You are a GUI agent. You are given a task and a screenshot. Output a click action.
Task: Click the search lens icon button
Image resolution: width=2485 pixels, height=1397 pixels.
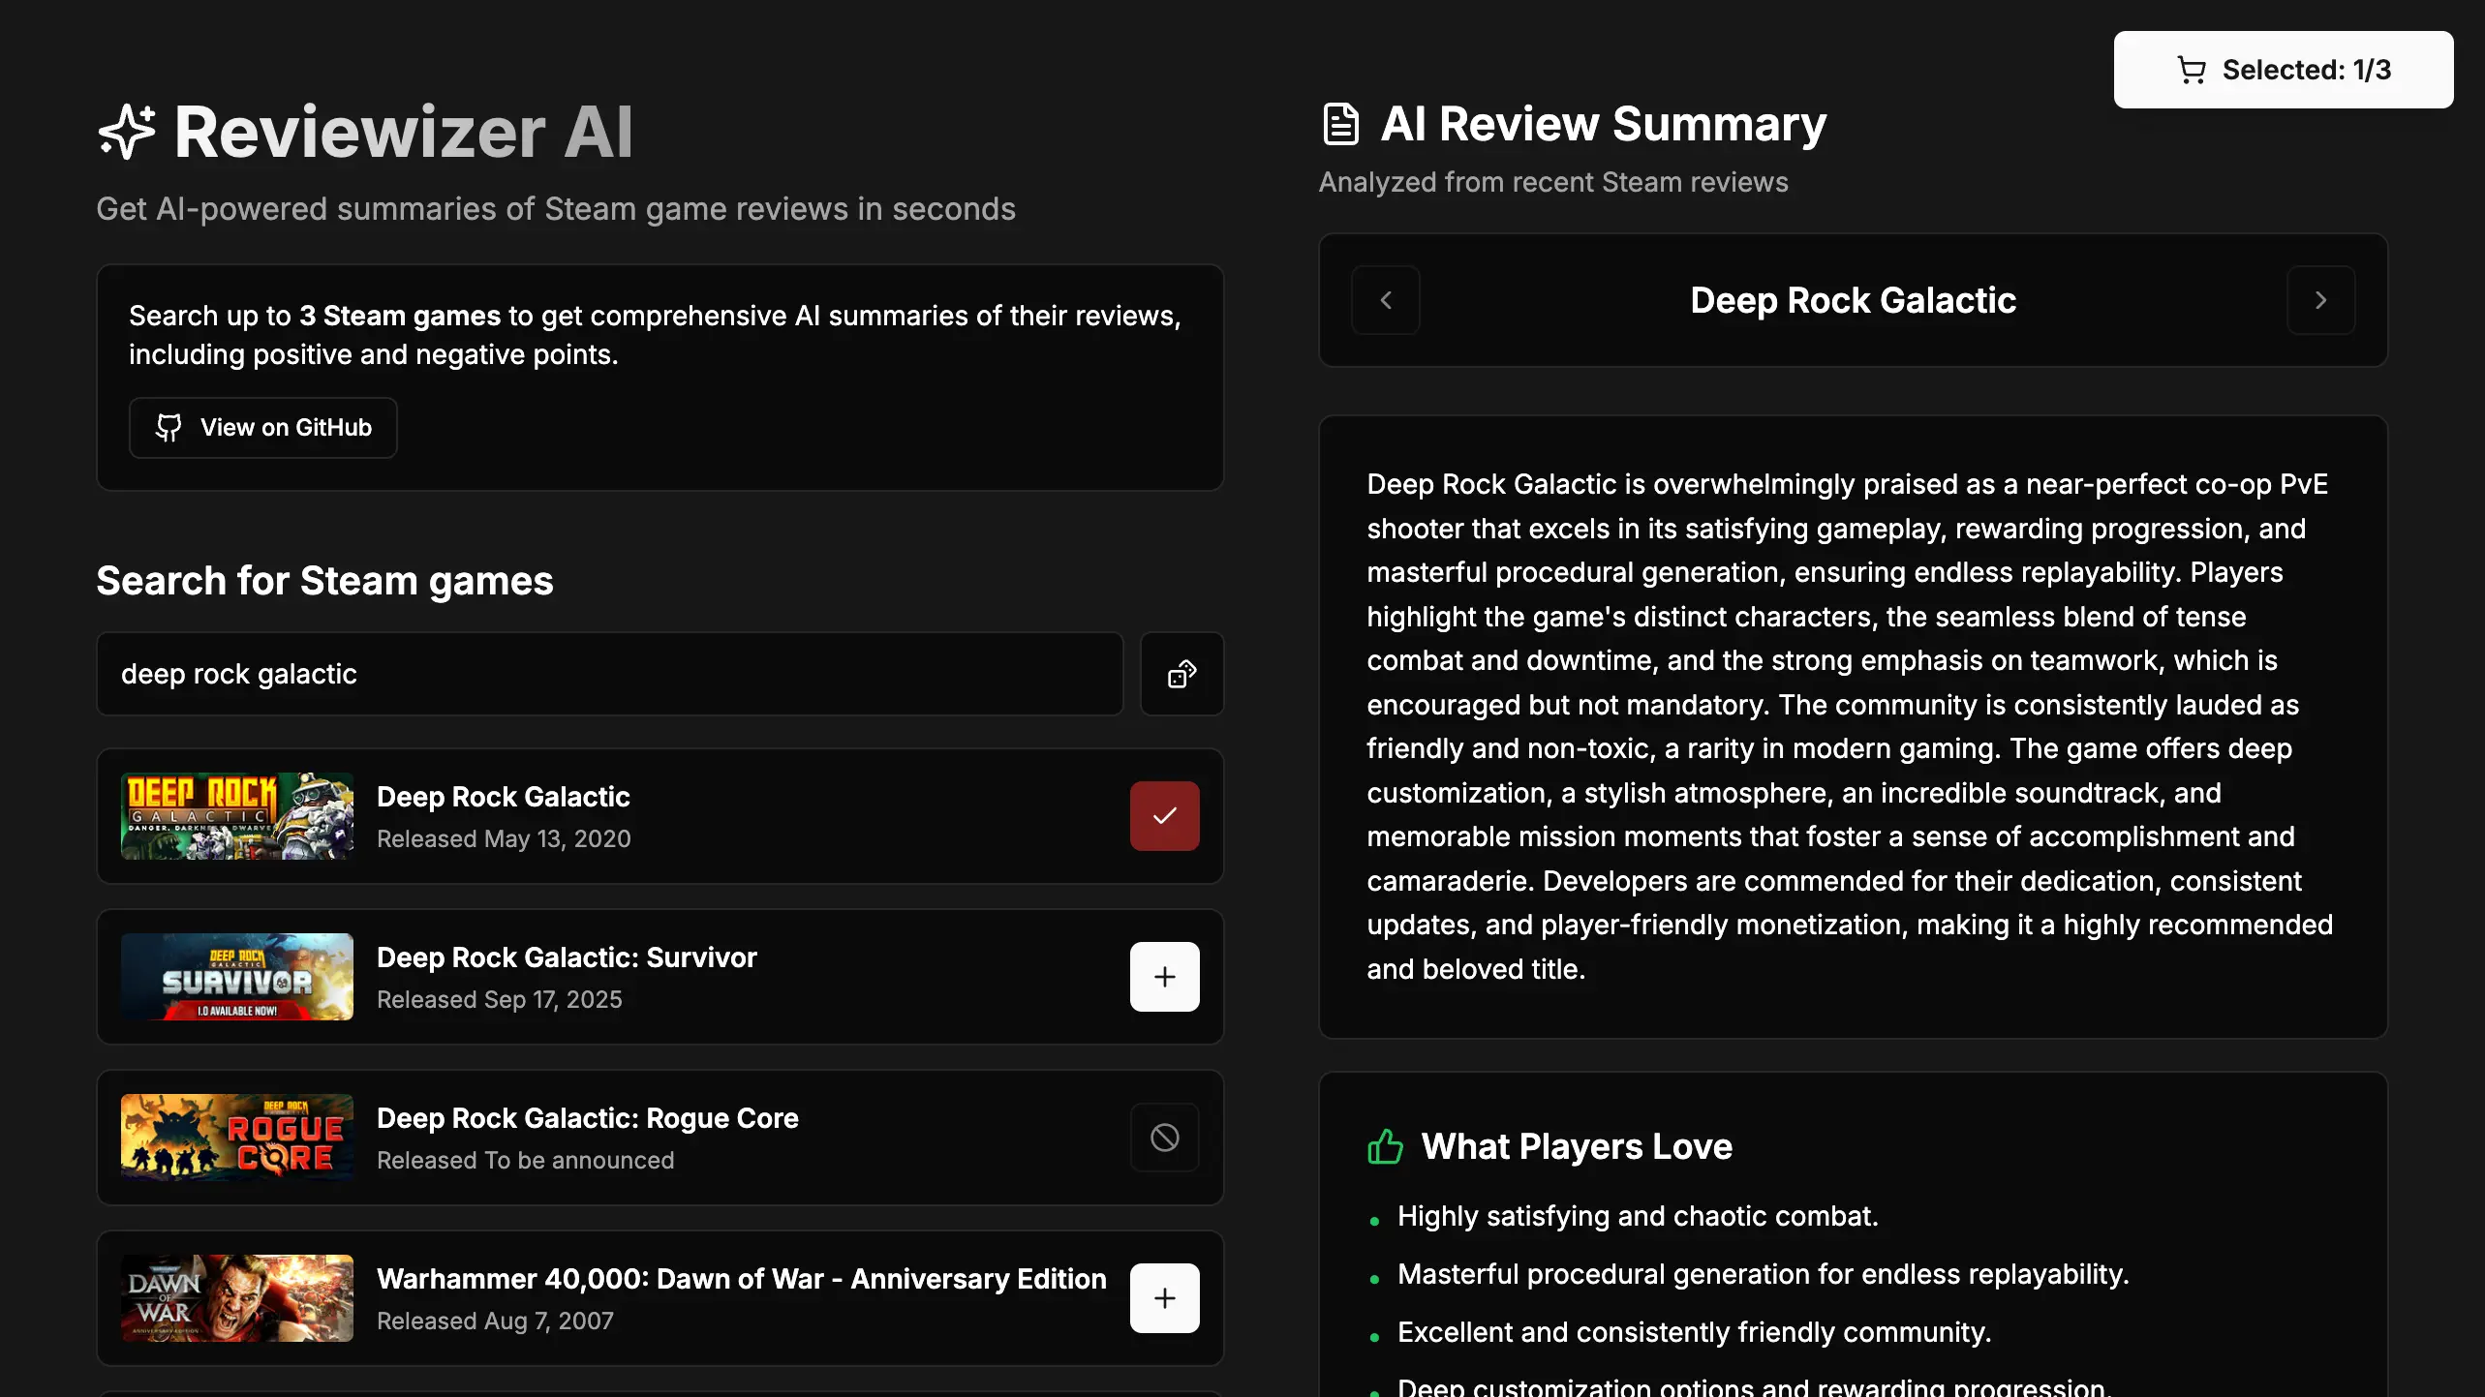[1181, 674]
